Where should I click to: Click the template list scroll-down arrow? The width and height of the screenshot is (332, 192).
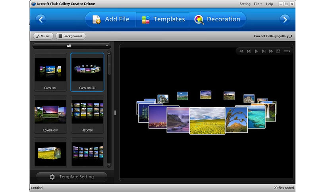tap(109, 165)
